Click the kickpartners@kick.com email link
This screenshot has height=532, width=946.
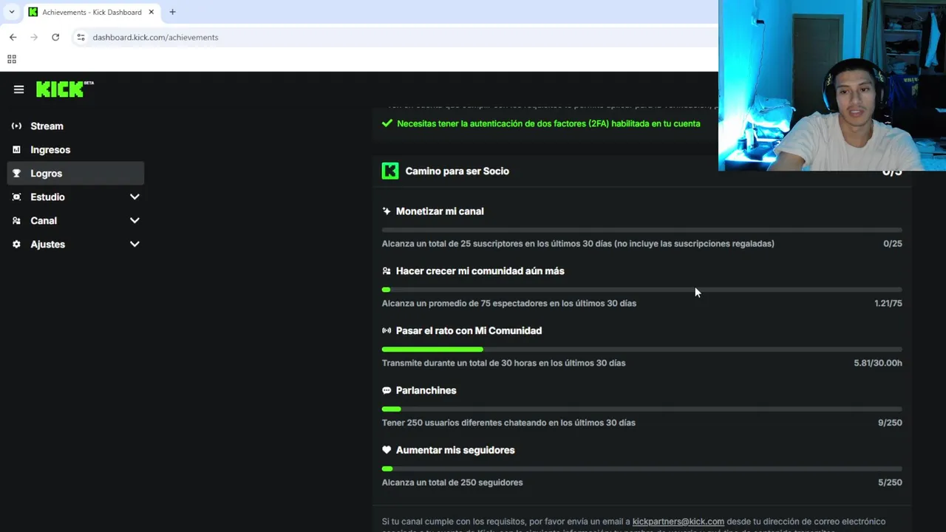coord(678,522)
